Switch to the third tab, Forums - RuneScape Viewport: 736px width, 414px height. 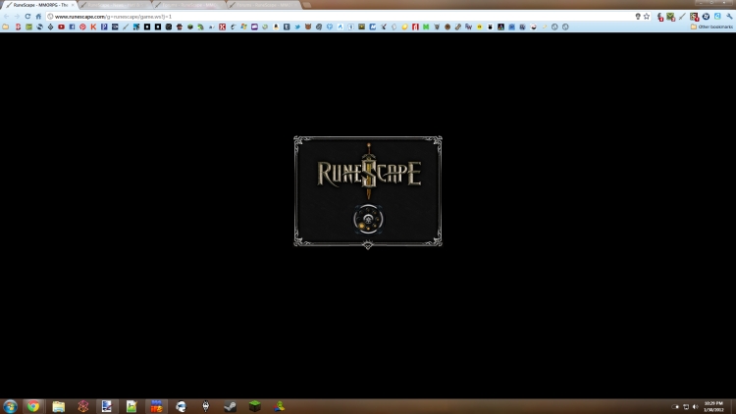pos(188,5)
